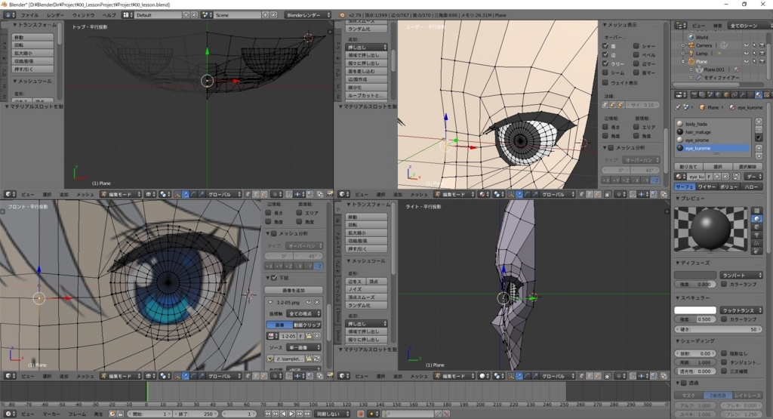
Task: Toggle visibility eye of 1-2-05.png background
Action: coord(309,302)
